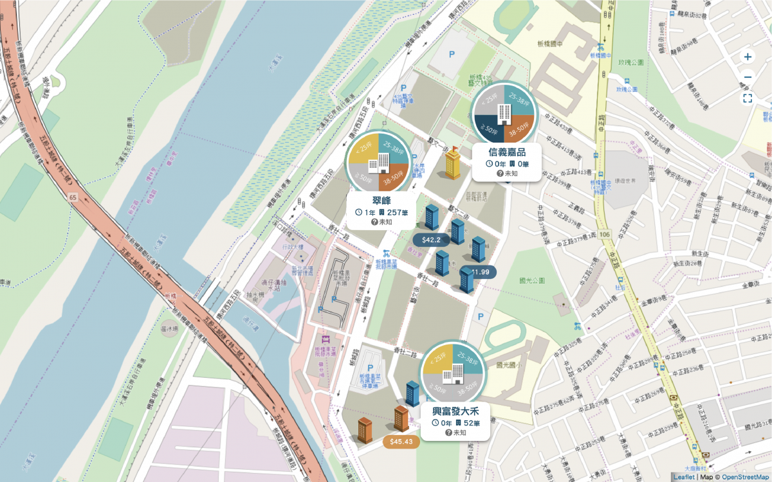
Task: Click the building icon in 信義嘉品 chart center
Action: (504, 114)
